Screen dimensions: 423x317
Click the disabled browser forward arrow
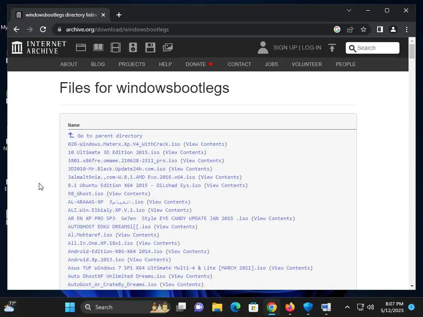click(30, 29)
